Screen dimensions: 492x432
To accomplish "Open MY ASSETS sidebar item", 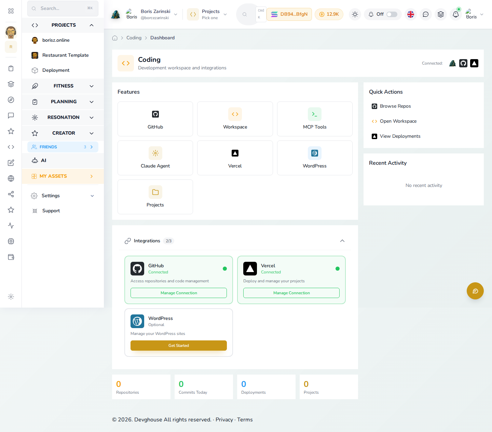I will (63, 176).
